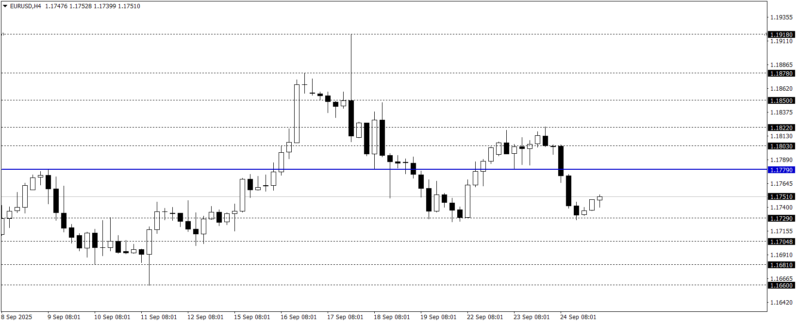Screen dimensions: 798x323
Task: Click the 1.18620 price scale value
Action: point(781,89)
